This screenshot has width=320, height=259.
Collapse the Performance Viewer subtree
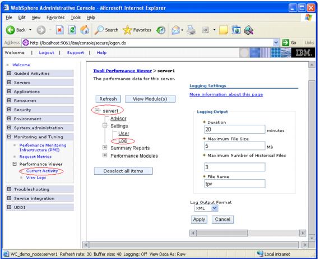[x=15, y=163]
